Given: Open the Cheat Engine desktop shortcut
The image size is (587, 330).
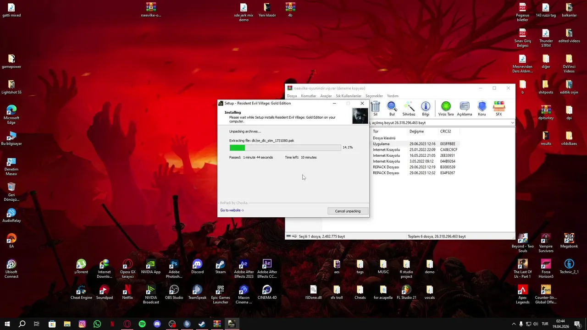Looking at the screenshot, I should pos(81,293).
